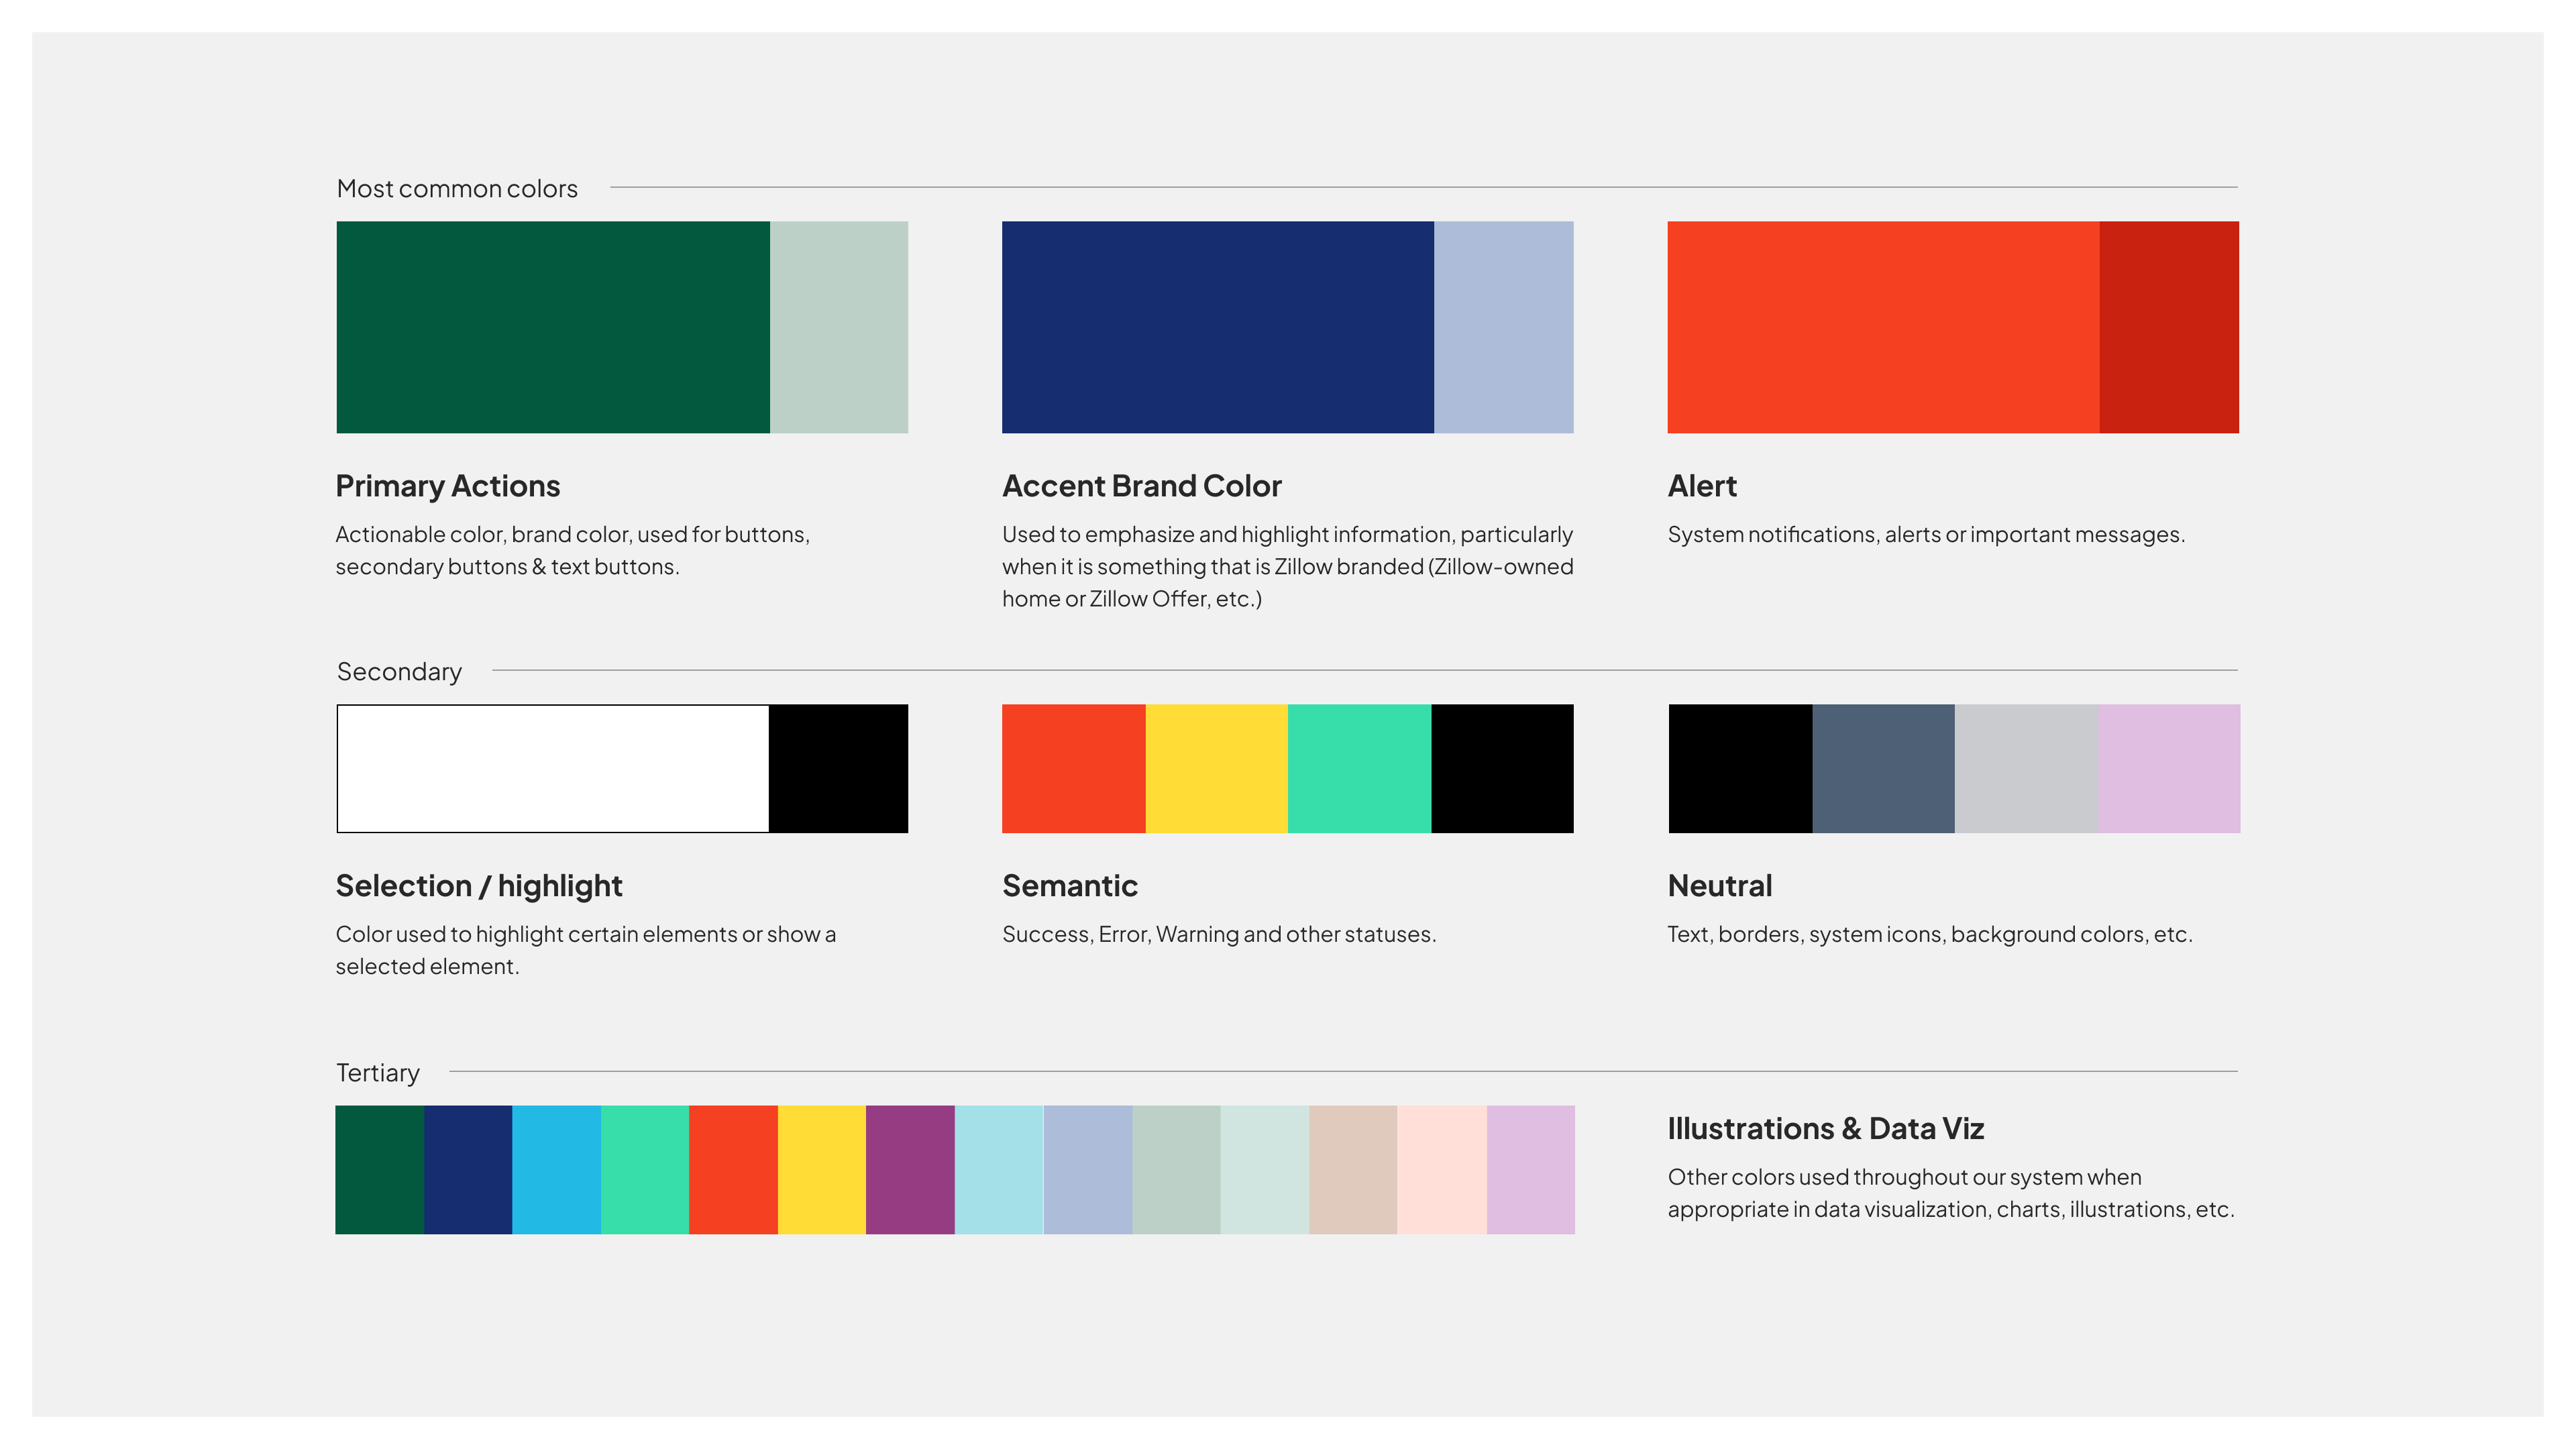Click the yellow Tertiary swatch
The image size is (2576, 1449).
(x=822, y=1169)
